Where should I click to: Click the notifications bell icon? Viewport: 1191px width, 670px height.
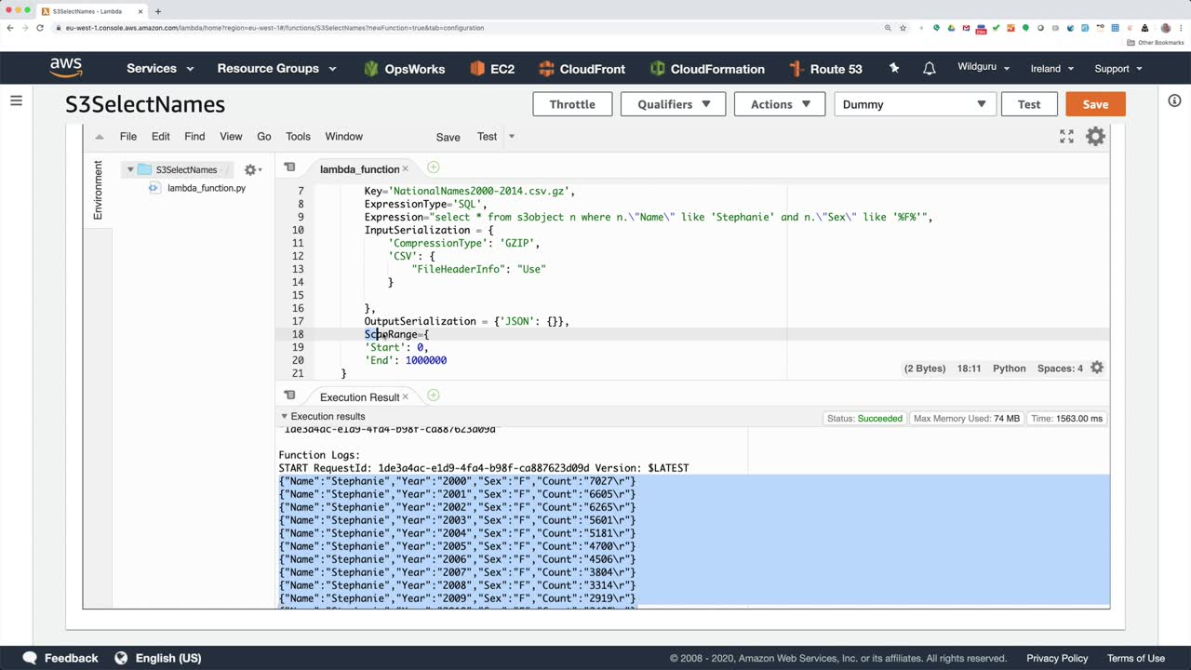click(x=929, y=69)
